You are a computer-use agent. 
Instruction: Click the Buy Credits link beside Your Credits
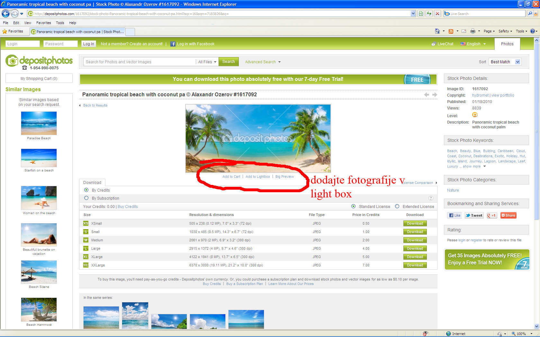tap(128, 207)
